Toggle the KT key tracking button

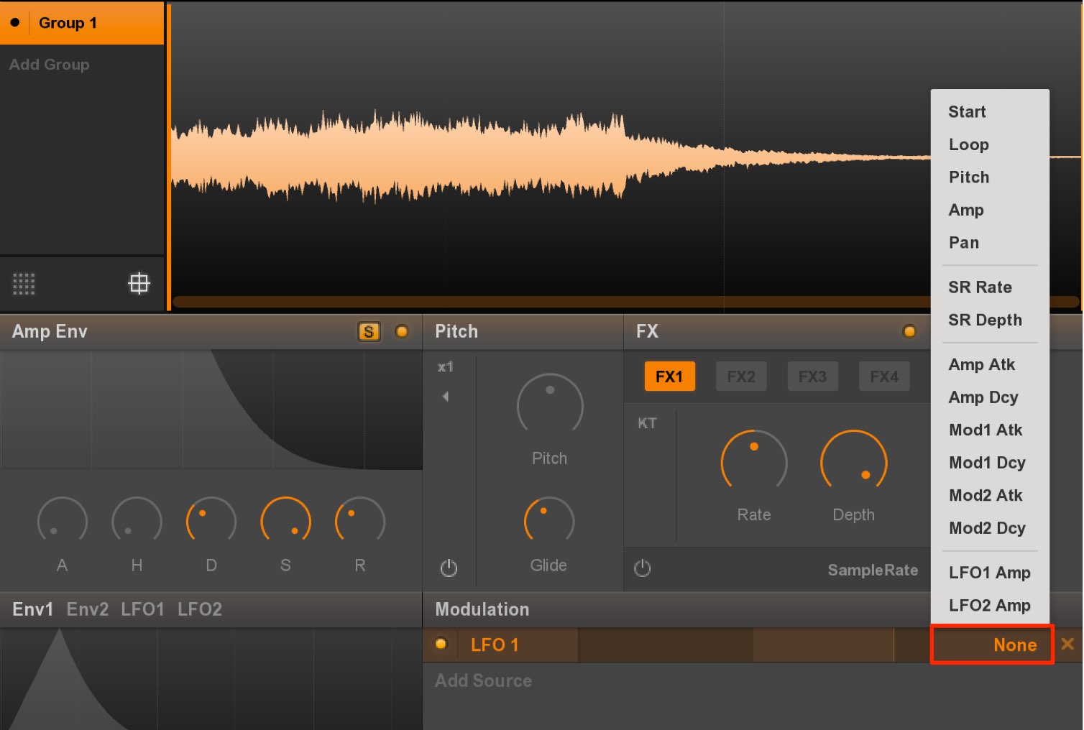pyautogui.click(x=647, y=423)
